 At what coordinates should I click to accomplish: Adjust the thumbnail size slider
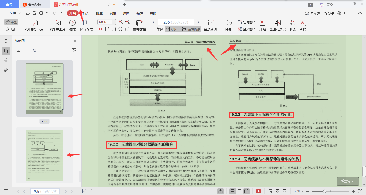pyautogui.click(x=35, y=50)
